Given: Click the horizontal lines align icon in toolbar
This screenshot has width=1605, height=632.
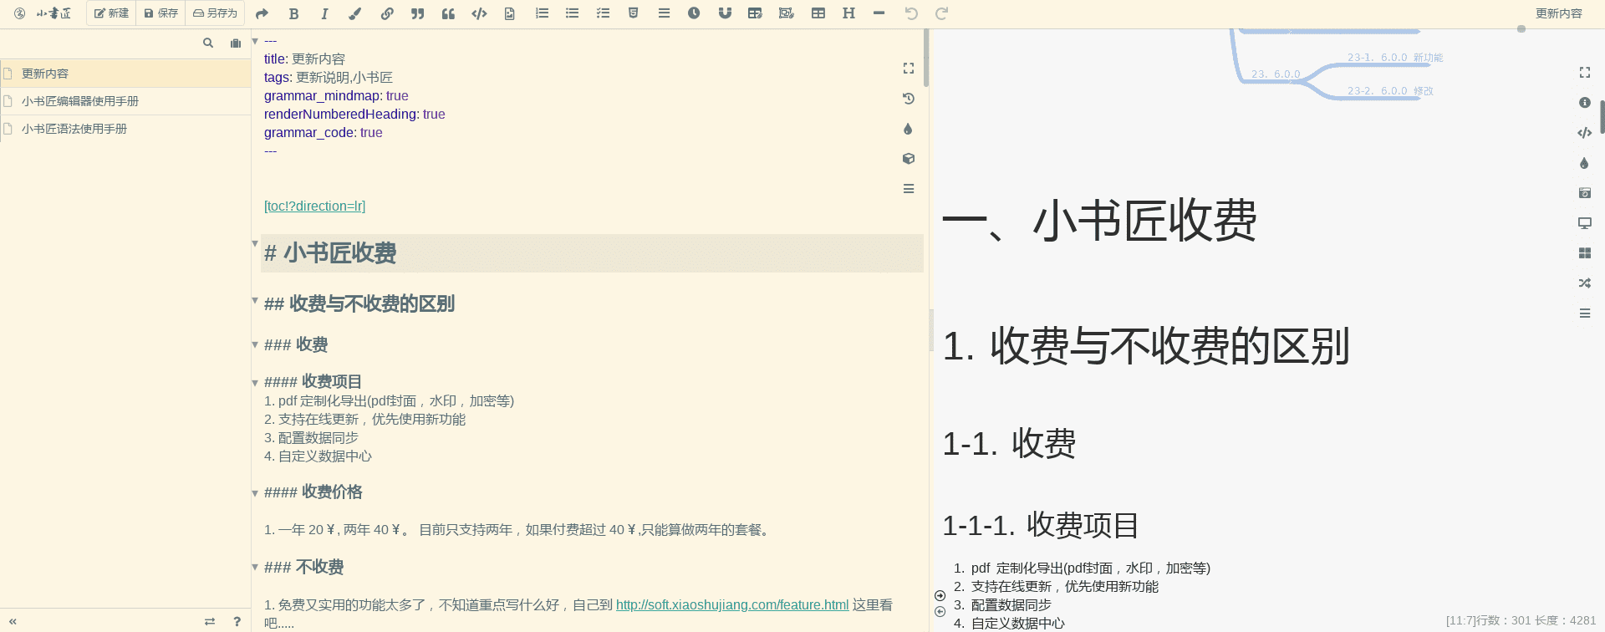Looking at the screenshot, I should 664,13.
